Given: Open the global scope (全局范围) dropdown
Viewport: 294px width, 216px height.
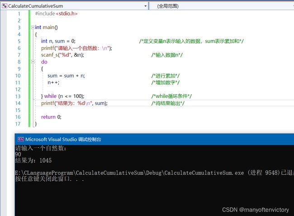Looking at the screenshot, I should tap(221, 6).
